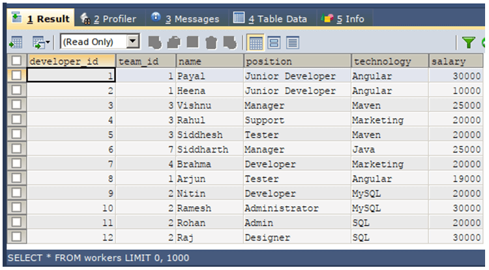Select the name cell 'Payal'
The width and height of the screenshot is (489, 270).
[209, 76]
